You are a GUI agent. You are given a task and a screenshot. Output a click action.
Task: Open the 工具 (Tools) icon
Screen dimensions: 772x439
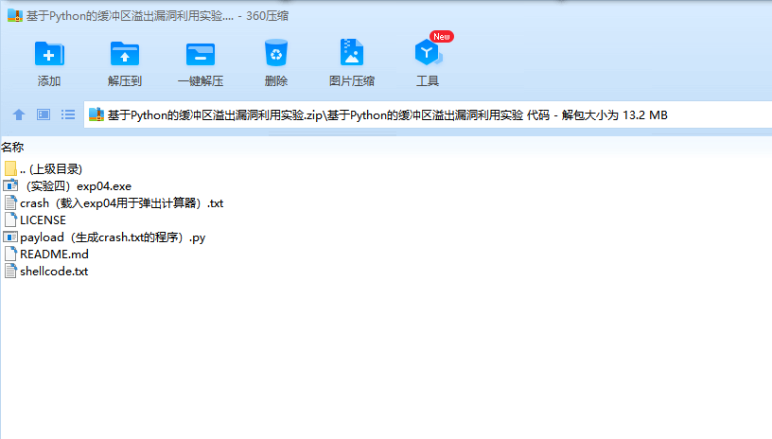click(427, 53)
